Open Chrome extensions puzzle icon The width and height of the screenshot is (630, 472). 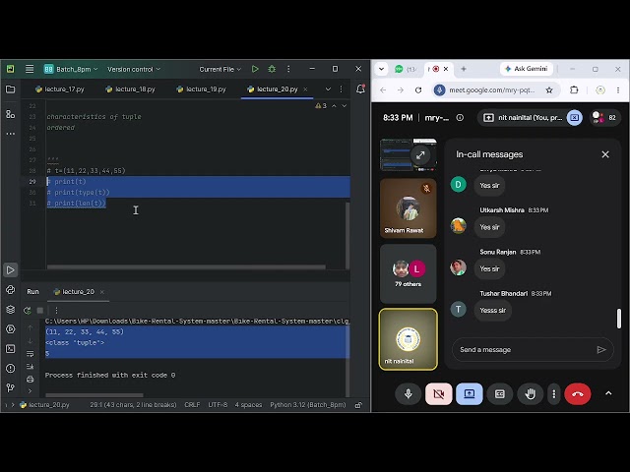[x=574, y=89]
